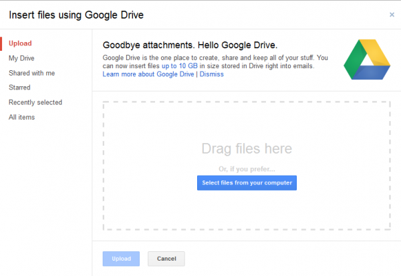Viewport: 401px width, 276px height.
Task: Click the 'Insert files using Google Drive' title
Action: 76,15
